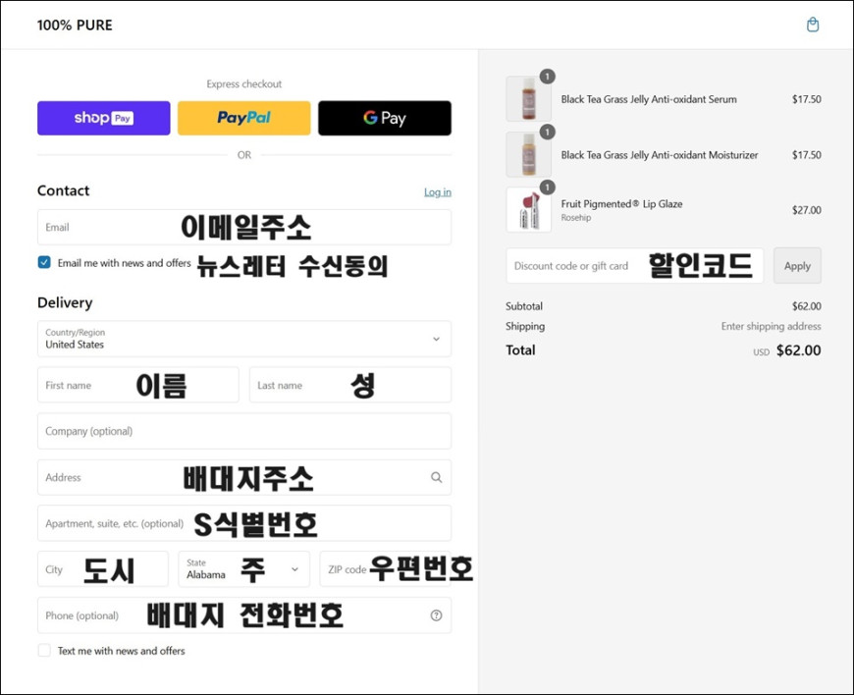Focus the Phone (optional) field

click(244, 615)
